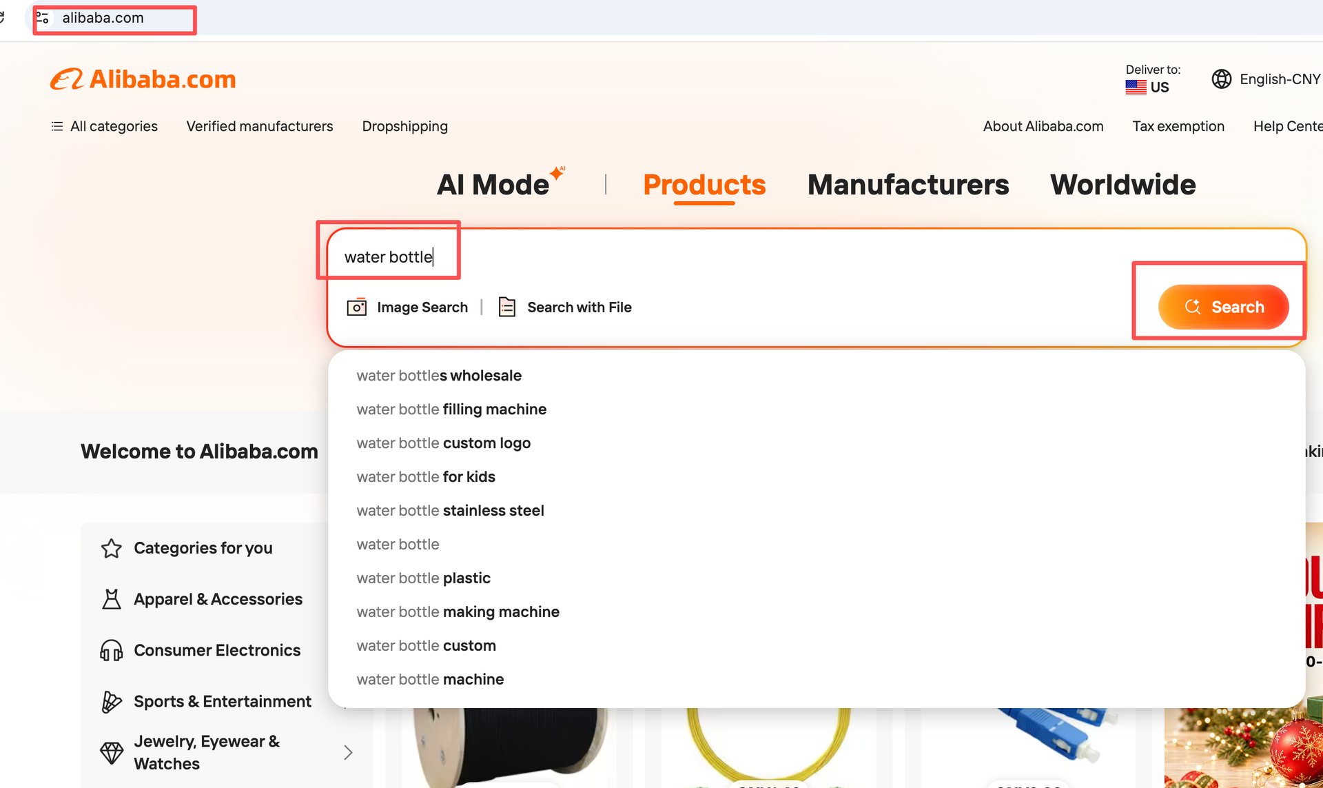This screenshot has width=1323, height=788.
Task: Select the Worldwide tab
Action: 1123,184
